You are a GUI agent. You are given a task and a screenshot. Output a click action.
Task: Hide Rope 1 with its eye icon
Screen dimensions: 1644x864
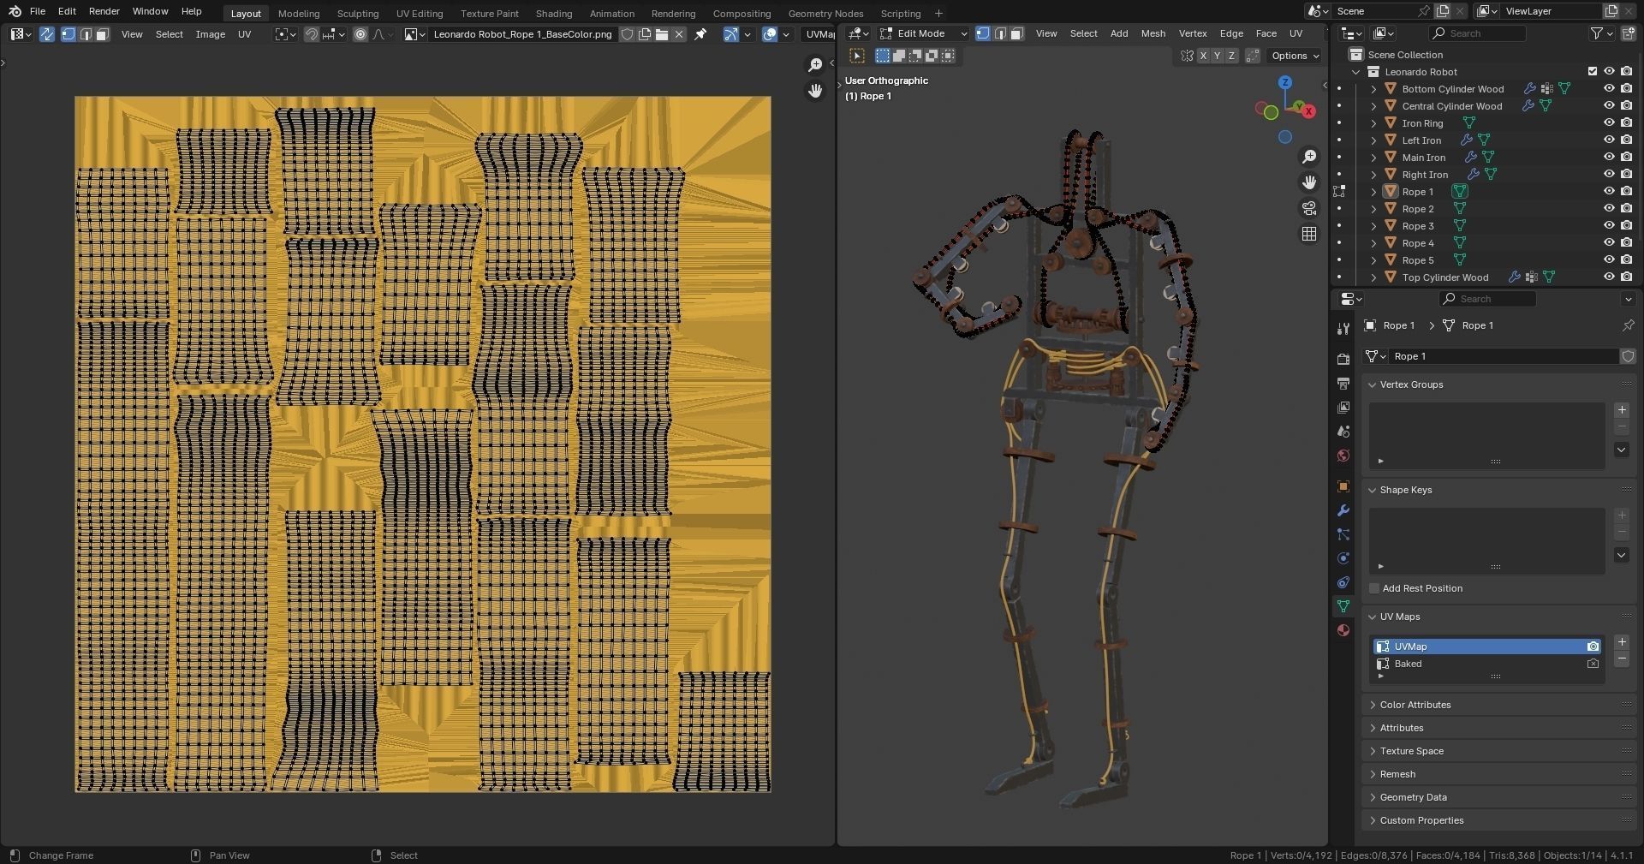1609,191
